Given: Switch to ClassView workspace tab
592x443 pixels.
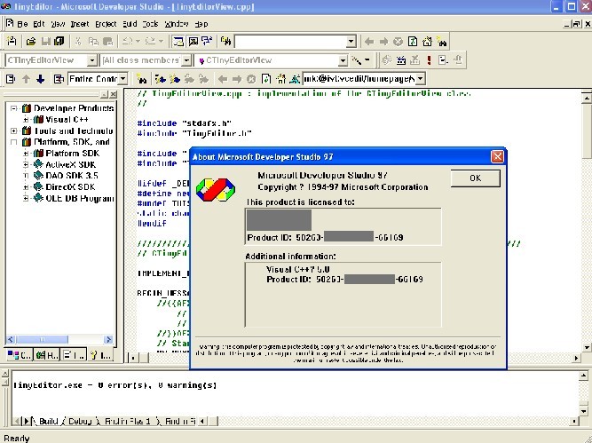Looking at the screenshot, I should coord(20,355).
